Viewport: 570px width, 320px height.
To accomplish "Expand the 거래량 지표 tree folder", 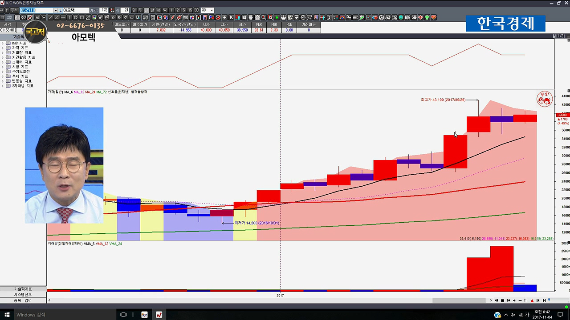I will tap(3, 52).
